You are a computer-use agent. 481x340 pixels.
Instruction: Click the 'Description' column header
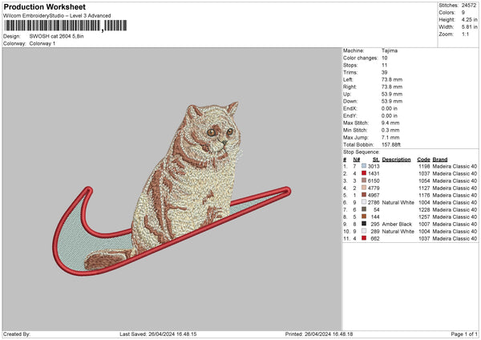pos(396,160)
